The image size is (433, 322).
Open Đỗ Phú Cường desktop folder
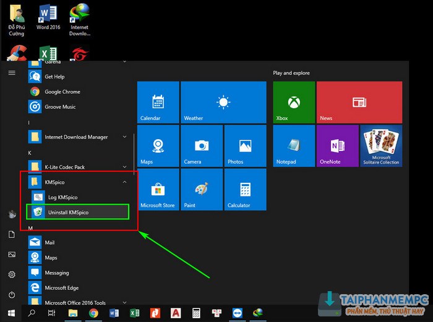pos(17,20)
